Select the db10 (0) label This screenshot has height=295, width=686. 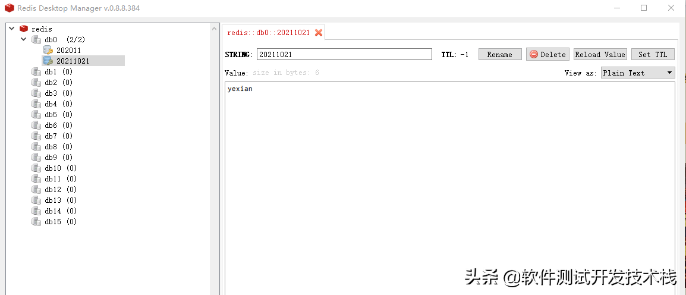coord(61,168)
